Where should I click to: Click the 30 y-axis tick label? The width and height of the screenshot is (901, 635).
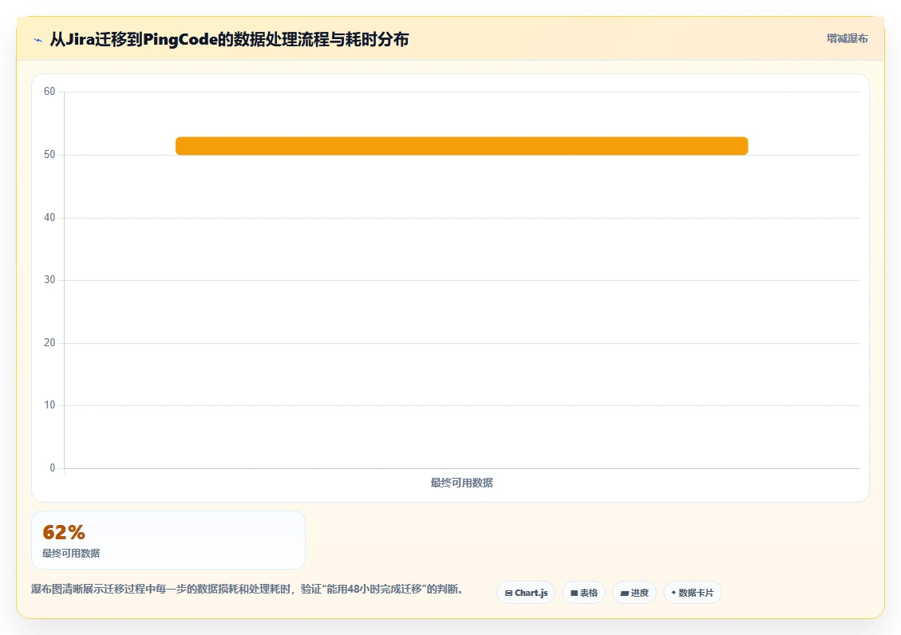tap(49, 279)
